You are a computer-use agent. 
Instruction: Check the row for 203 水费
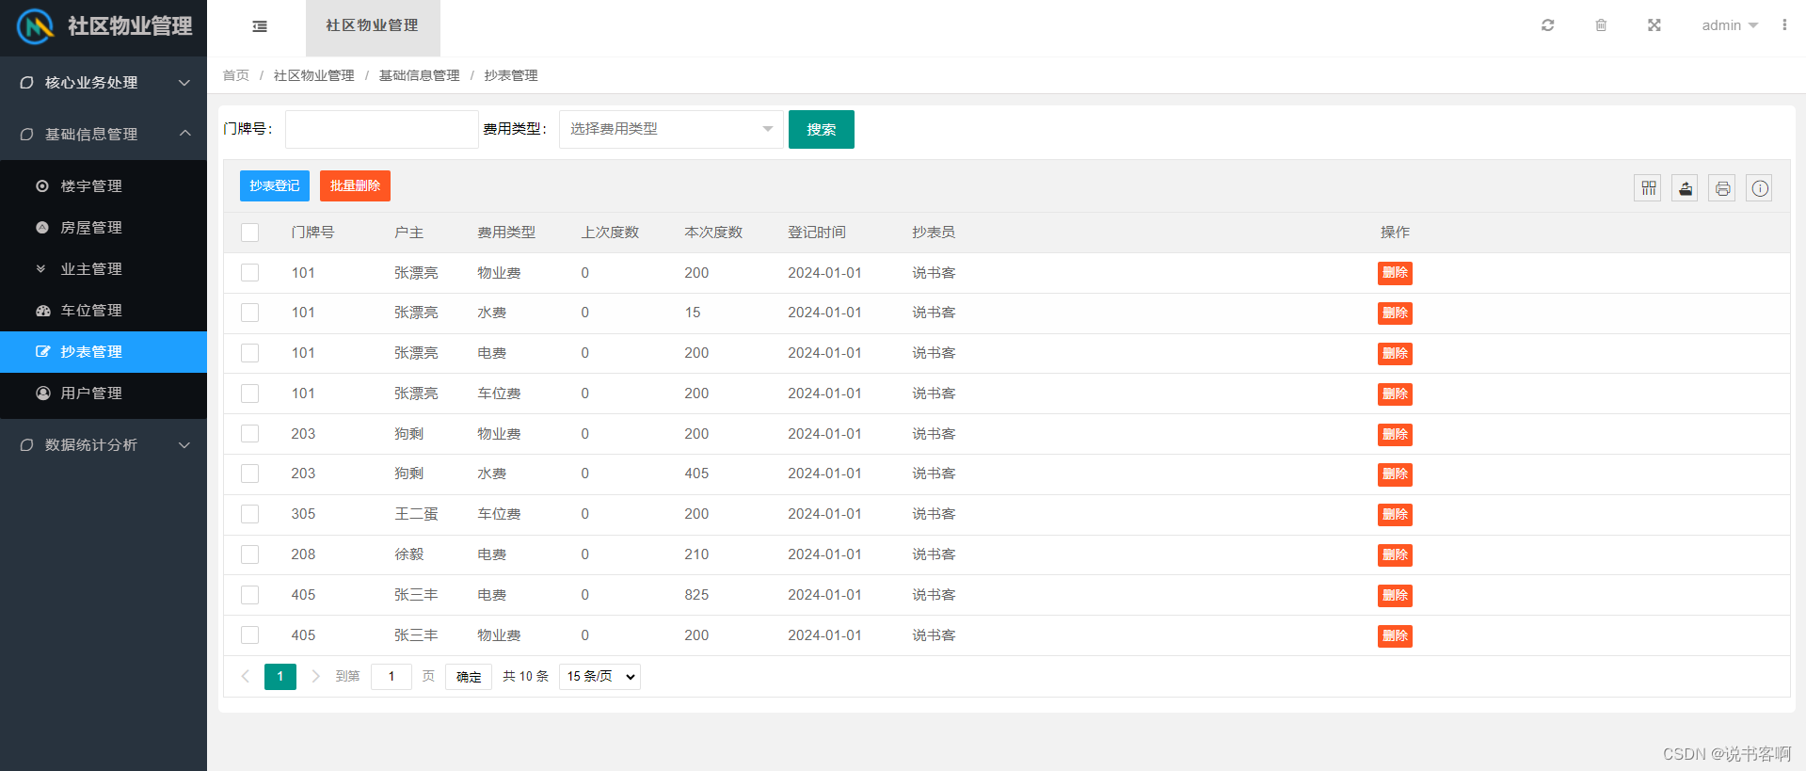coord(249,474)
